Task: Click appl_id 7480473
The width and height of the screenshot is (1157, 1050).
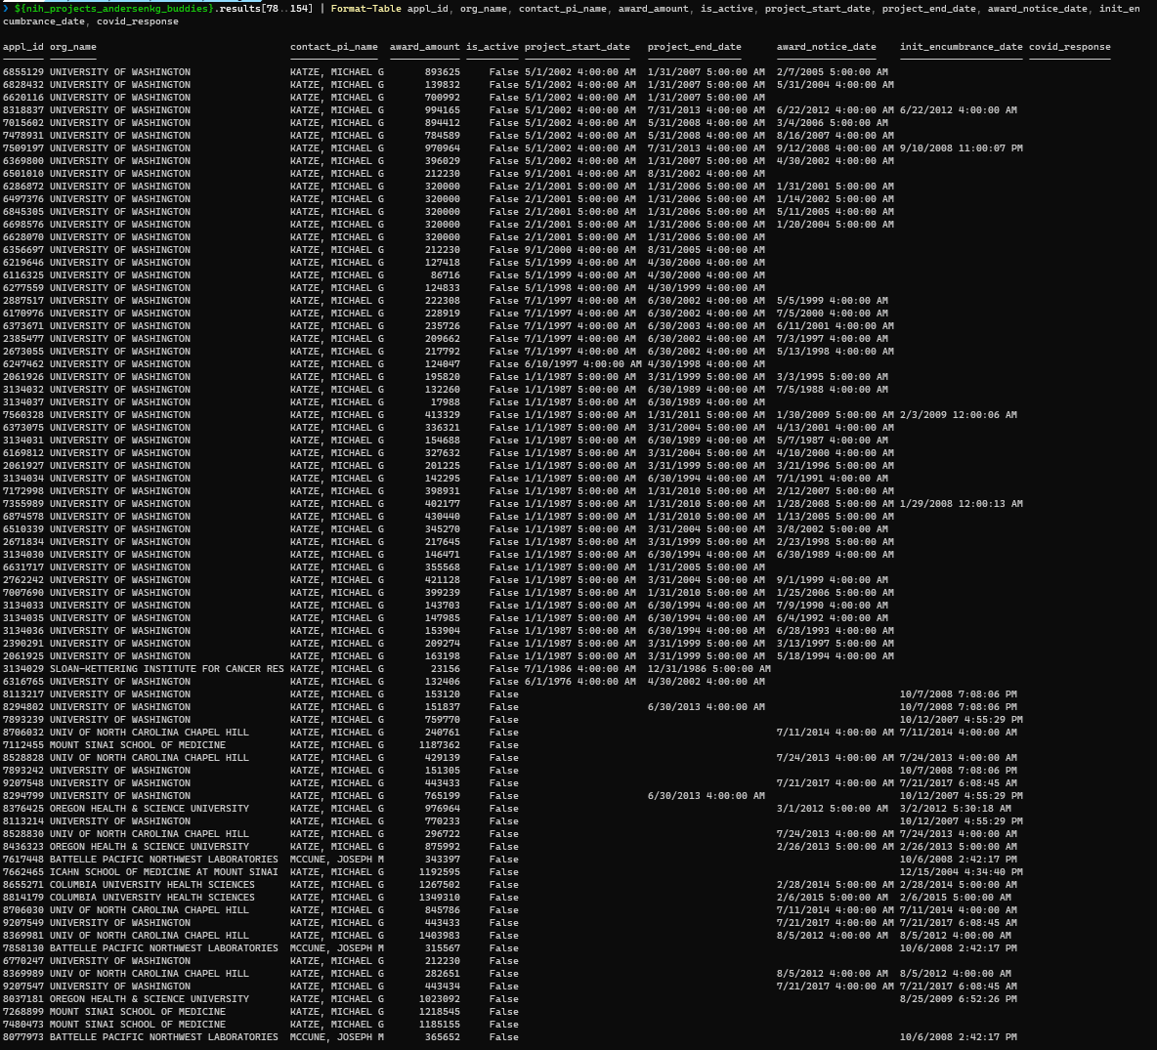Action: [x=22, y=1025]
